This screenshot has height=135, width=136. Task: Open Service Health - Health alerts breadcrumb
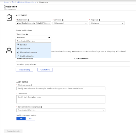click(x=24, y=2)
